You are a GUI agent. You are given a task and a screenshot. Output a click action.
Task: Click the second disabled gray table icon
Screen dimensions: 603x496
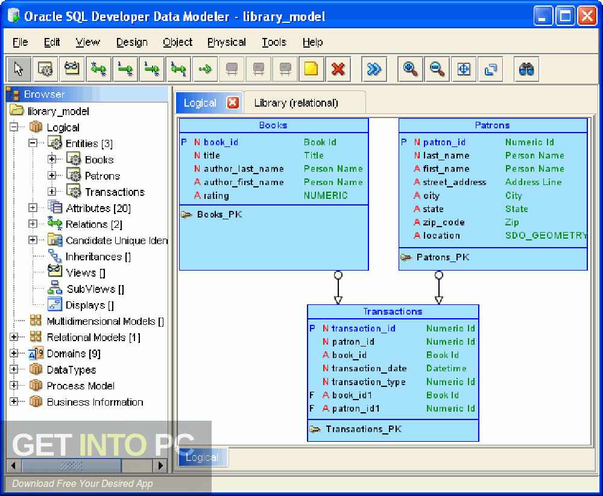[259, 69]
